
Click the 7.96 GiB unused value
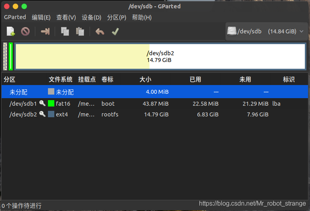(x=258, y=114)
